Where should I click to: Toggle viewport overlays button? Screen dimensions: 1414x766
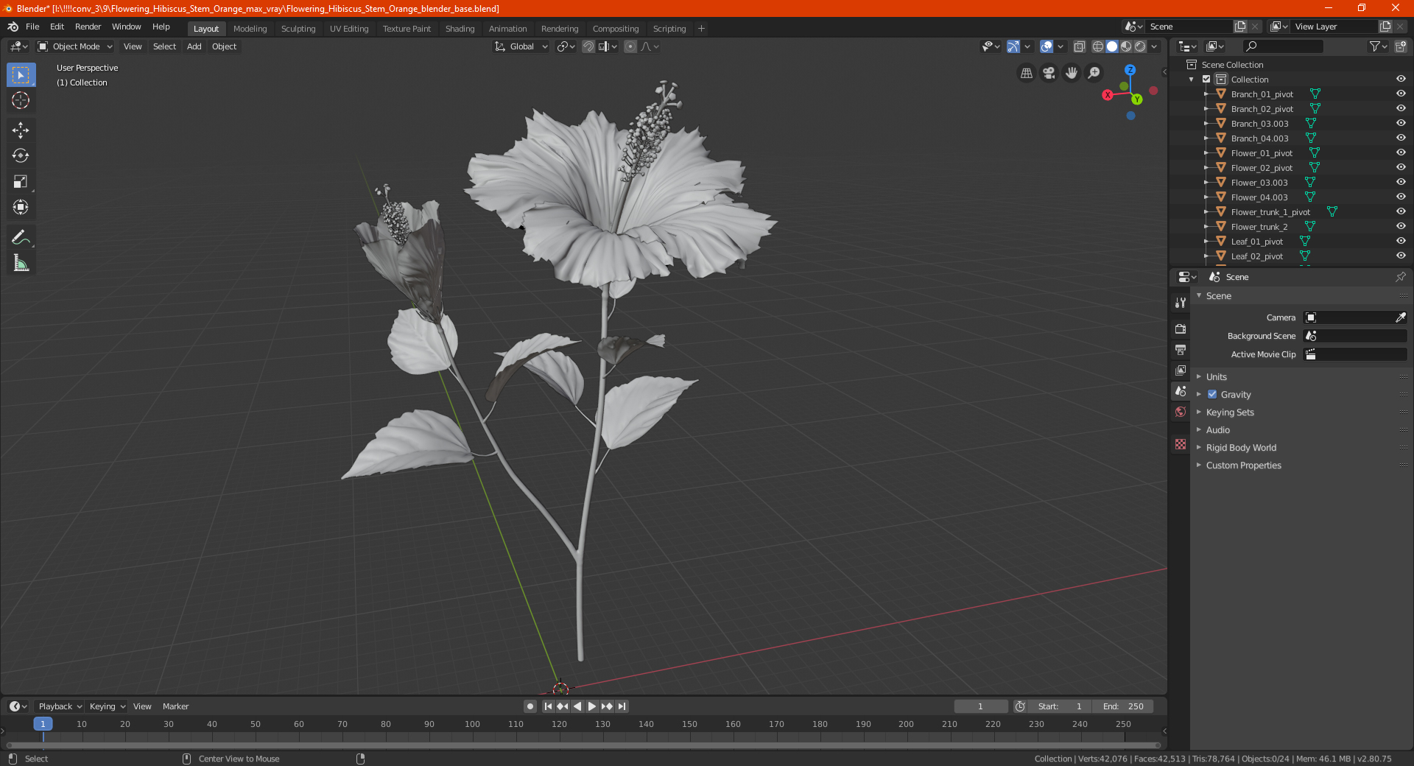[1047, 46]
